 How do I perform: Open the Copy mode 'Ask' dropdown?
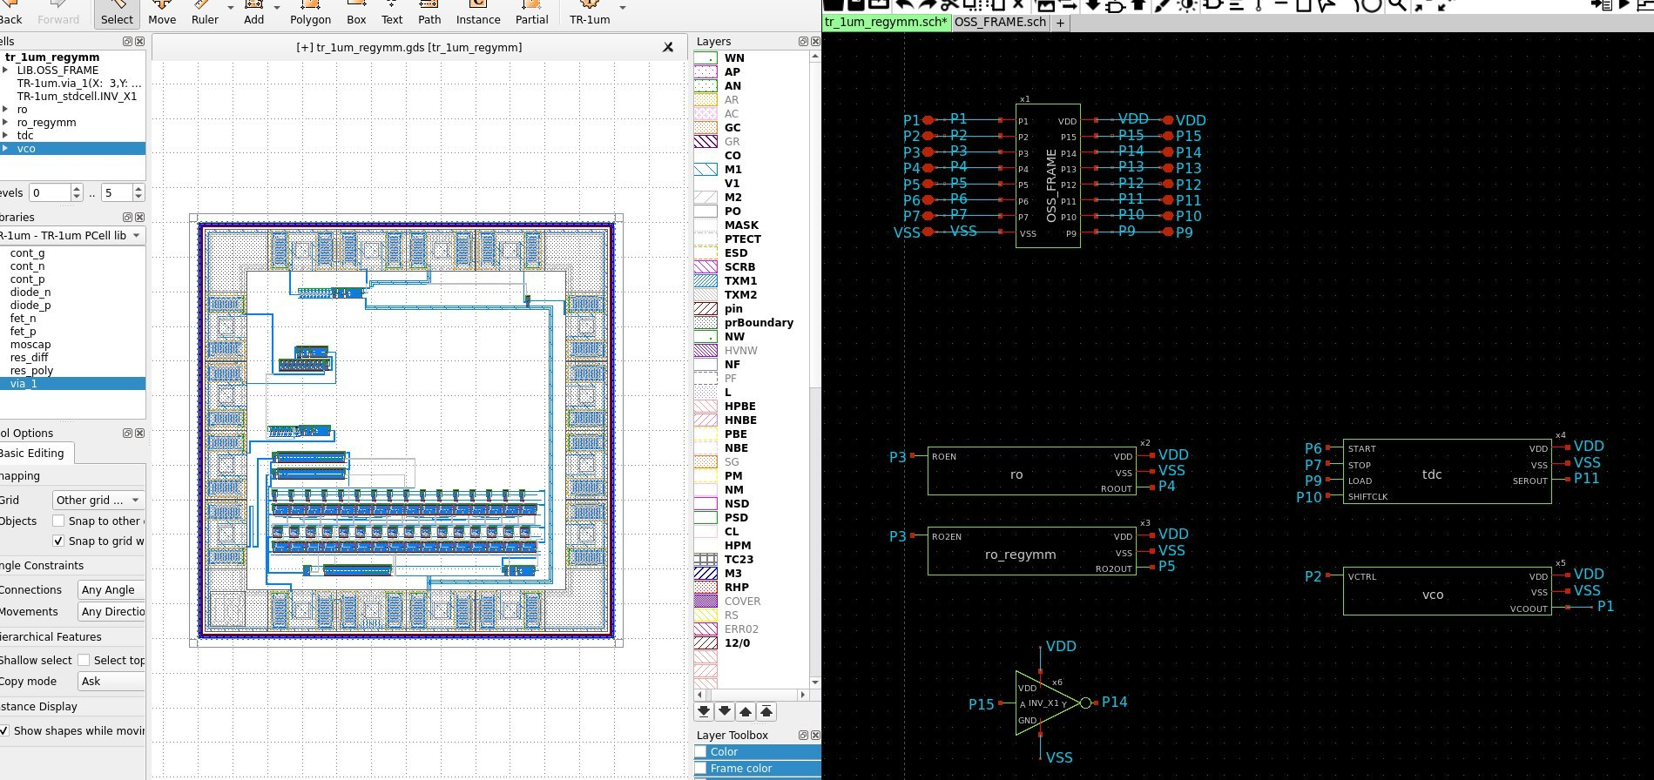111,682
